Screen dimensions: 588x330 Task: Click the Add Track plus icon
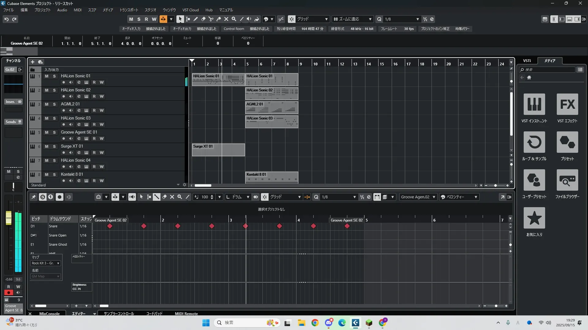[x=32, y=62]
